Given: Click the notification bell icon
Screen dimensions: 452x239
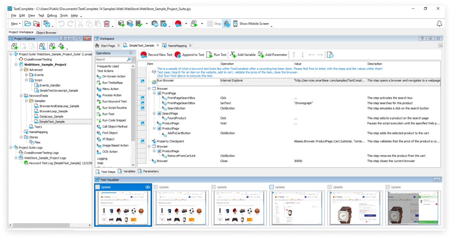Looking at the screenshot, I should coord(439,24).
